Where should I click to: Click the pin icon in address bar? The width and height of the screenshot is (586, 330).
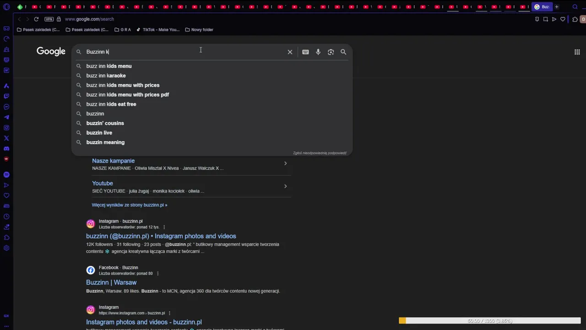tap(537, 19)
